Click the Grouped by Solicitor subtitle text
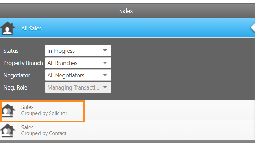The height and width of the screenshot is (143, 255). pyautogui.click(x=44, y=113)
